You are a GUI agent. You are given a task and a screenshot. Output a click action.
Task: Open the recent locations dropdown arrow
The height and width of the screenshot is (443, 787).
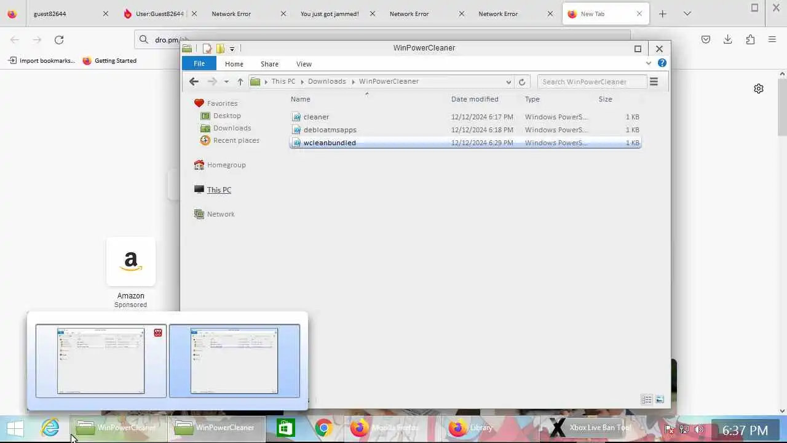pos(226,81)
